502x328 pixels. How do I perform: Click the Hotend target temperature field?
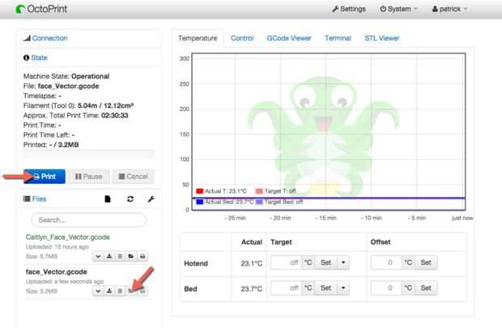(x=286, y=262)
